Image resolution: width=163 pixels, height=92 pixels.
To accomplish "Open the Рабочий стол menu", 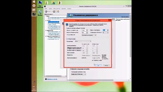I will [x=57, y=9].
